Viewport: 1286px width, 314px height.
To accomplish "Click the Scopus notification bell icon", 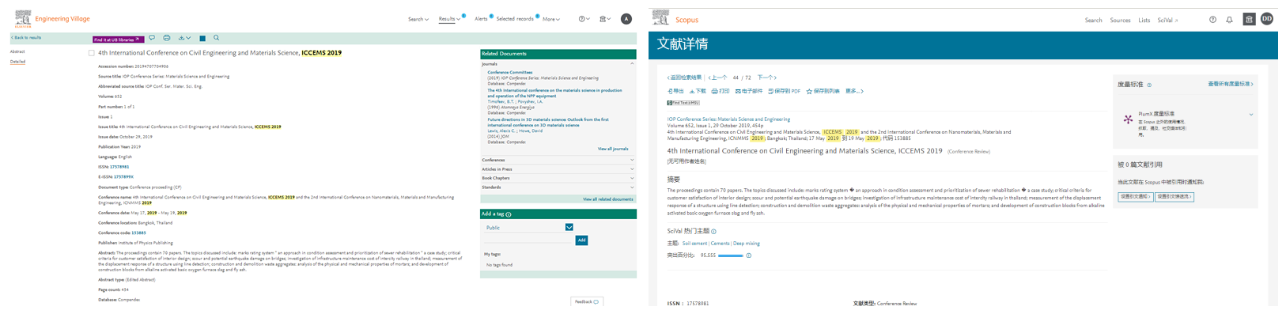I will (x=1229, y=20).
